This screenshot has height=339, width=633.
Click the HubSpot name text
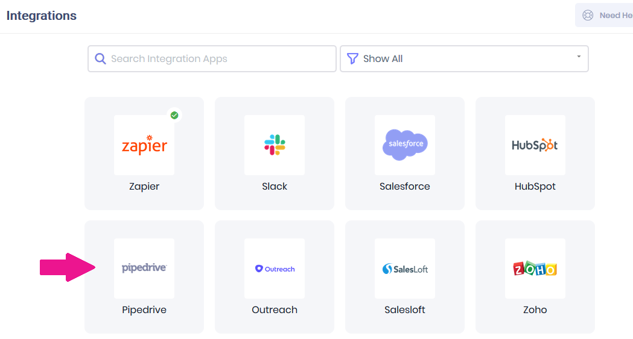[x=535, y=187]
